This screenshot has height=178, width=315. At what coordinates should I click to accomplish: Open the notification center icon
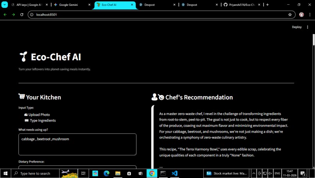pos(303,173)
